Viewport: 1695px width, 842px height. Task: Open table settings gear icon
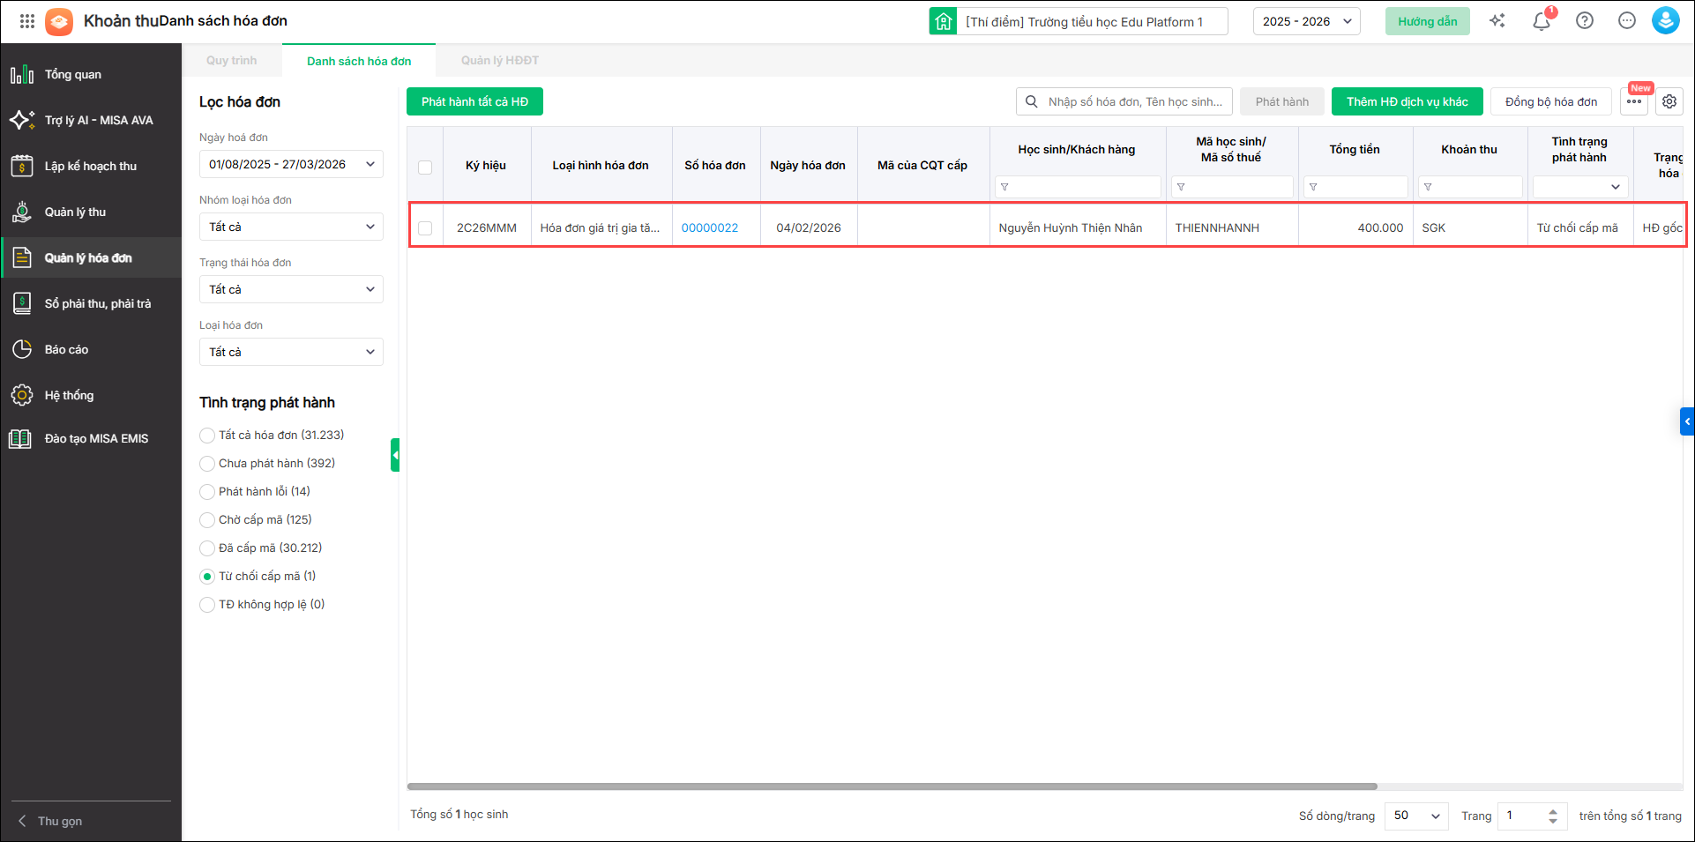point(1669,101)
